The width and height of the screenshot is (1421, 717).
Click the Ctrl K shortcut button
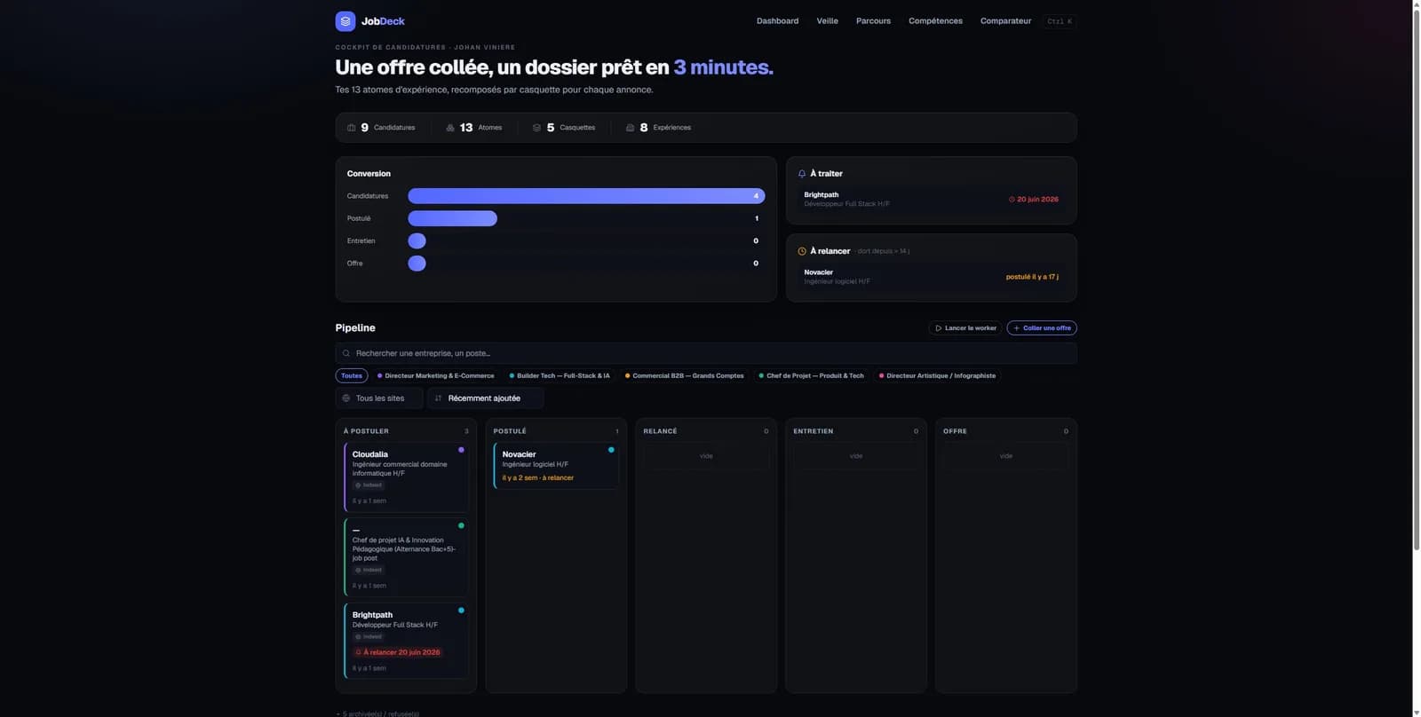click(x=1060, y=21)
